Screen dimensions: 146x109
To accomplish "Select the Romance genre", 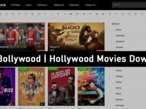I will tap(120, 105).
